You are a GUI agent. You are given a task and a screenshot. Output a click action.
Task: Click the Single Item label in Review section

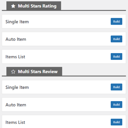[x=17, y=87]
